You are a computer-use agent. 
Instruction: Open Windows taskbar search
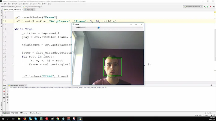[x=8, y=119]
